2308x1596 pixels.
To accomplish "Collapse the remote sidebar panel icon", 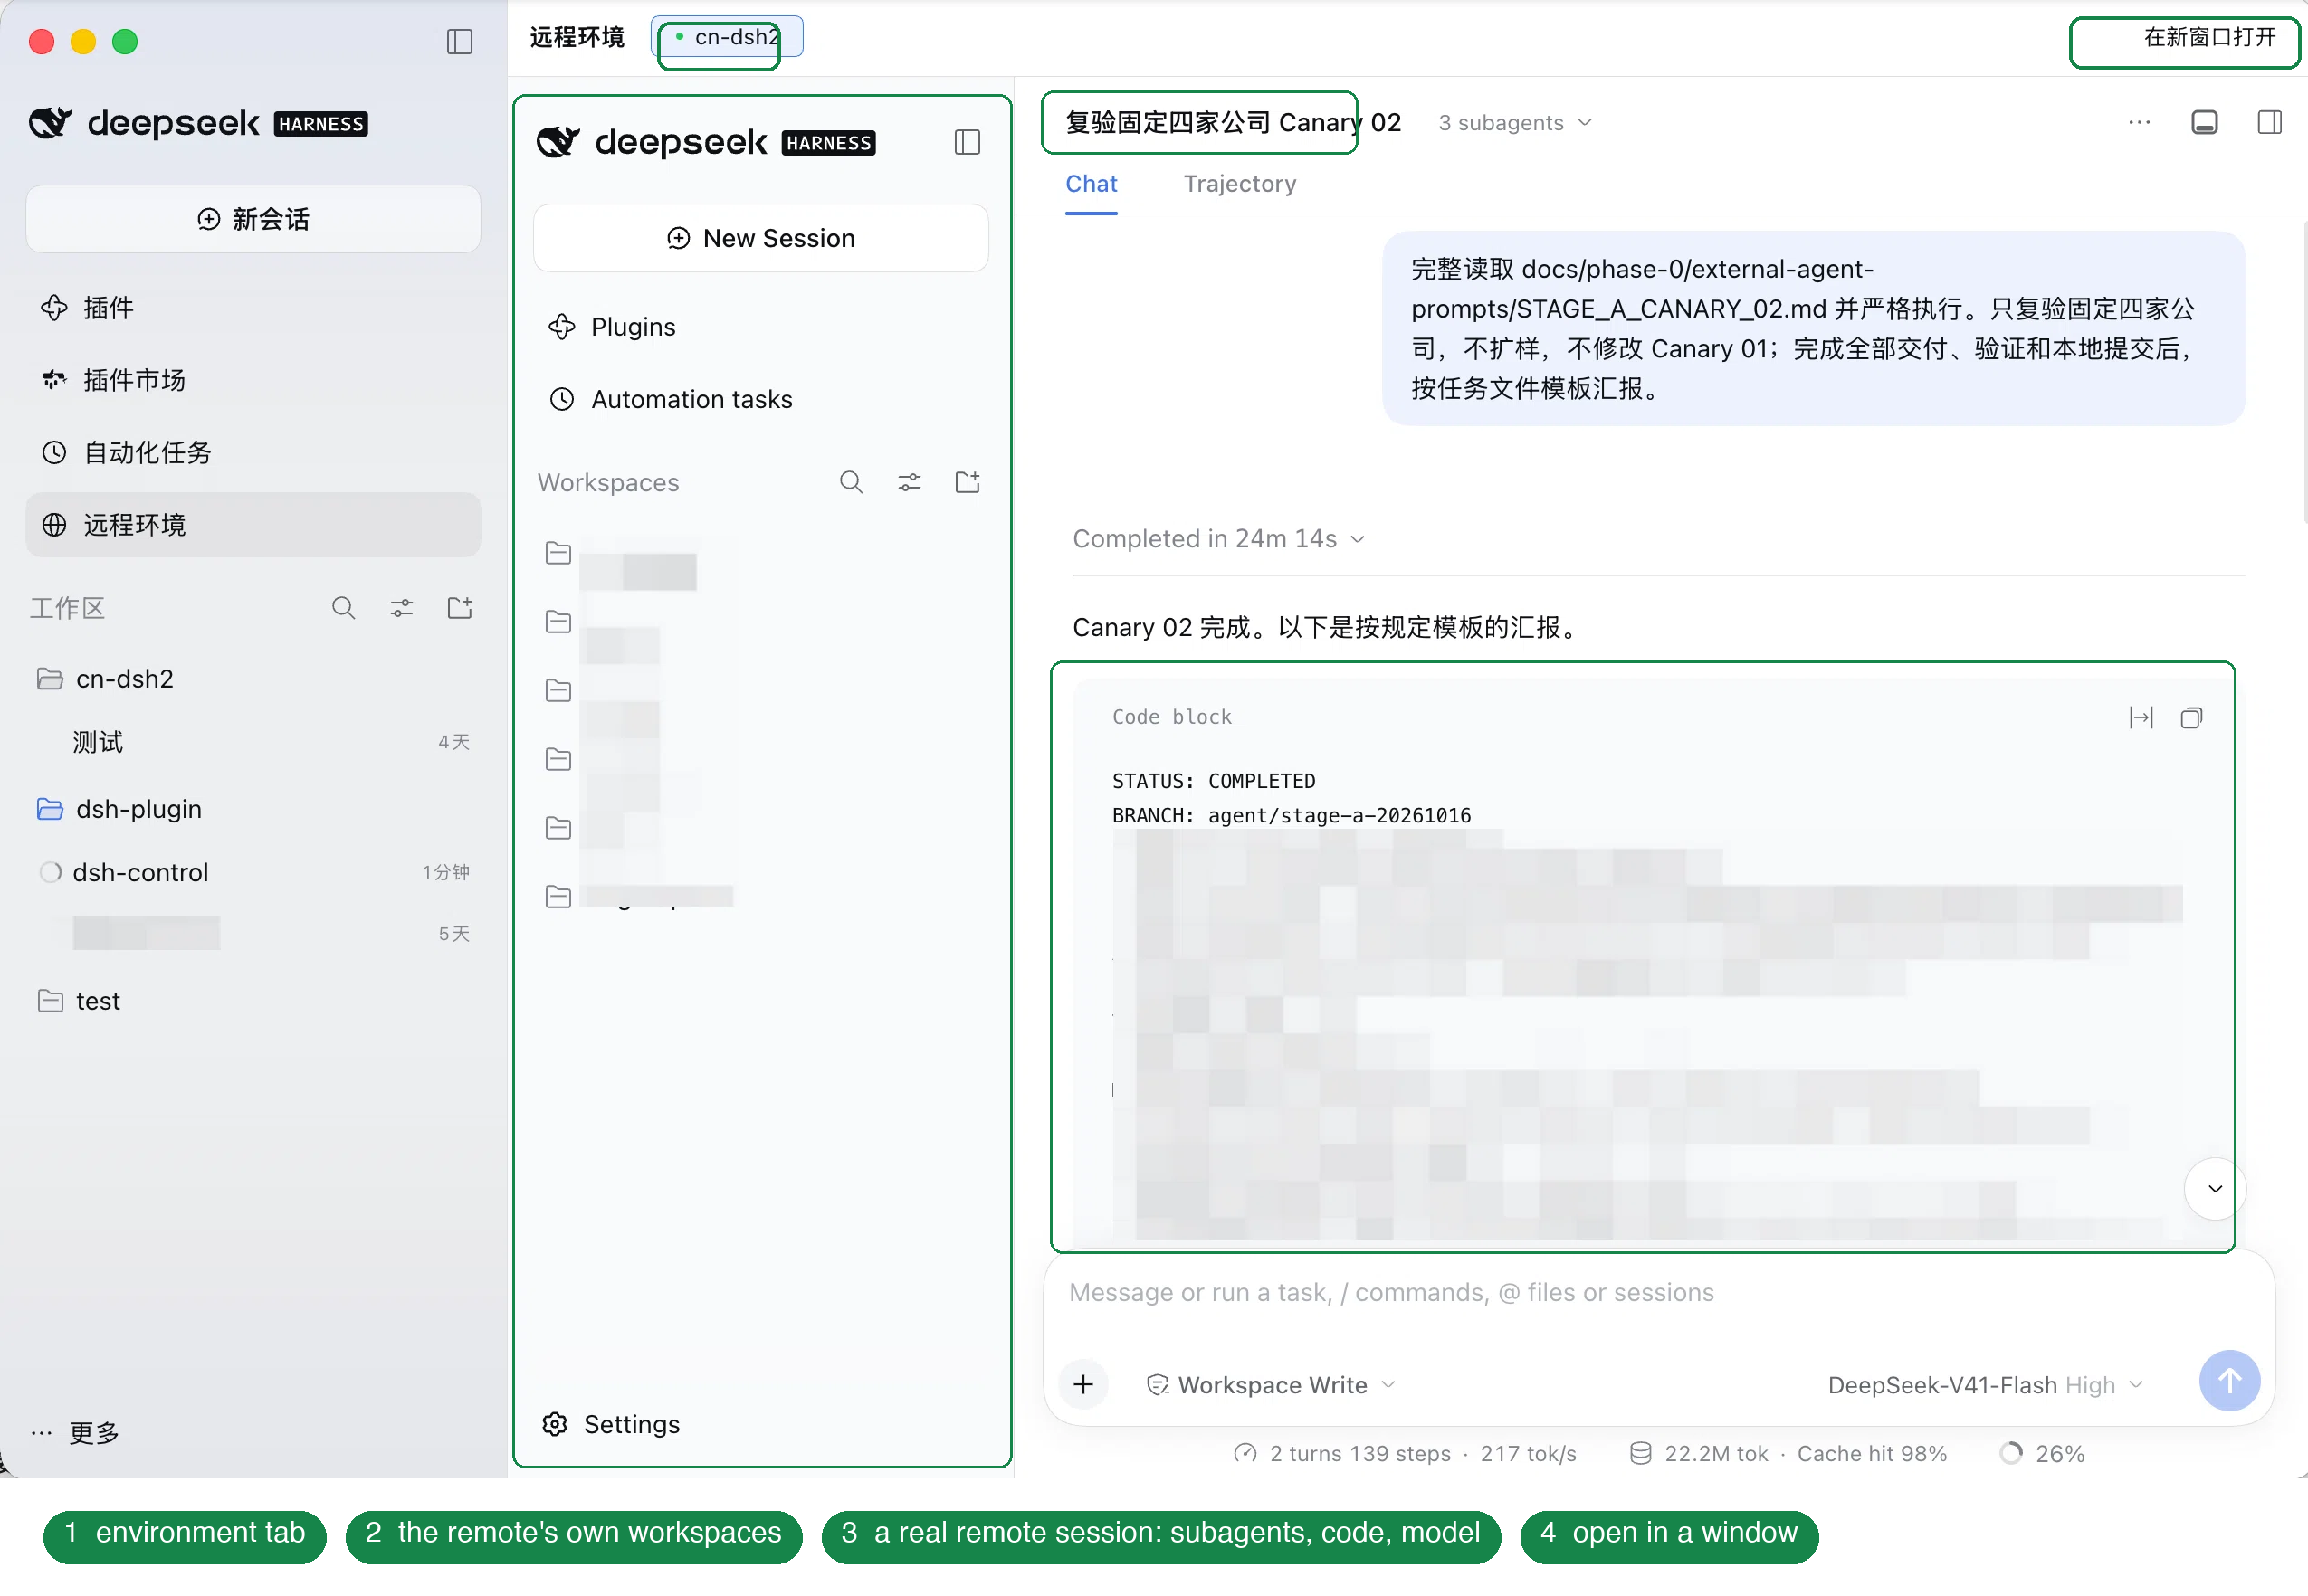I will tap(967, 142).
